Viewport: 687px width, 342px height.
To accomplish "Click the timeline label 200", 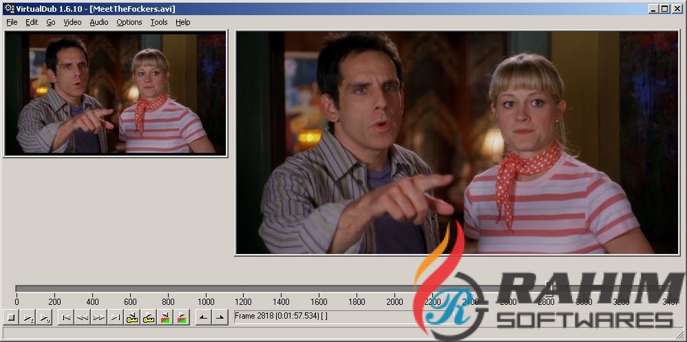I will coord(54,302).
